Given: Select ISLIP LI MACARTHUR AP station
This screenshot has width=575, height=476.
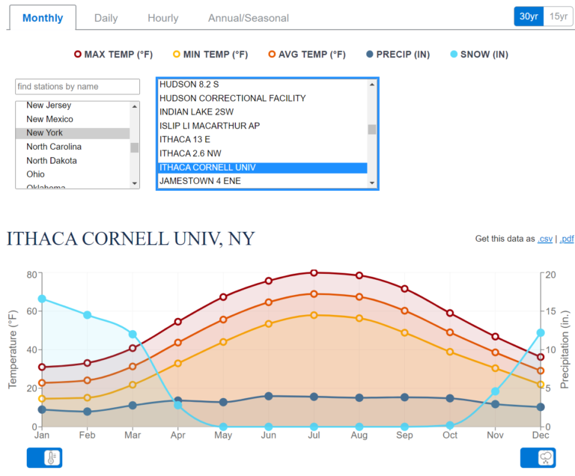Looking at the screenshot, I should tap(210, 126).
